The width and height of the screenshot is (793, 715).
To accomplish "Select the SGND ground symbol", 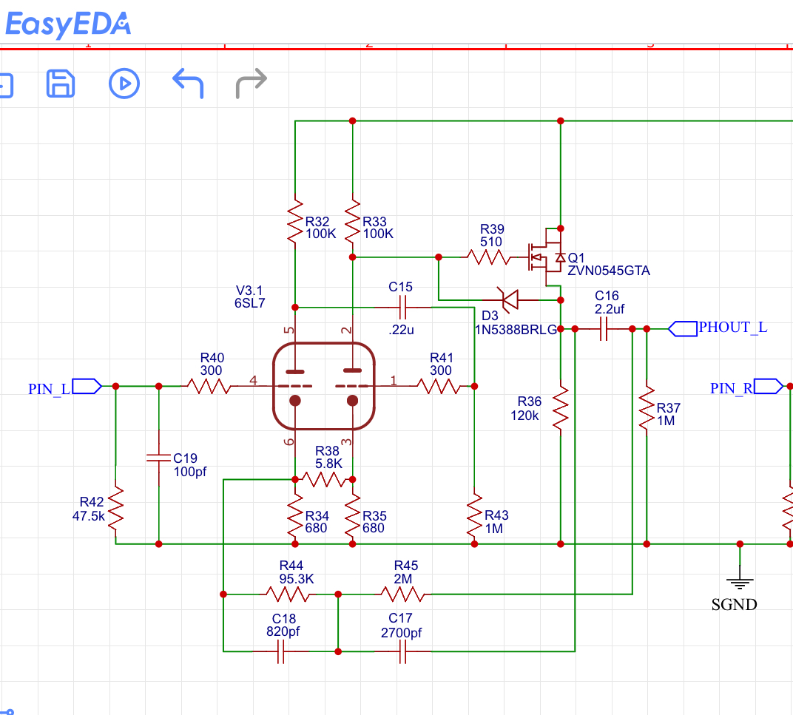I will 740,583.
